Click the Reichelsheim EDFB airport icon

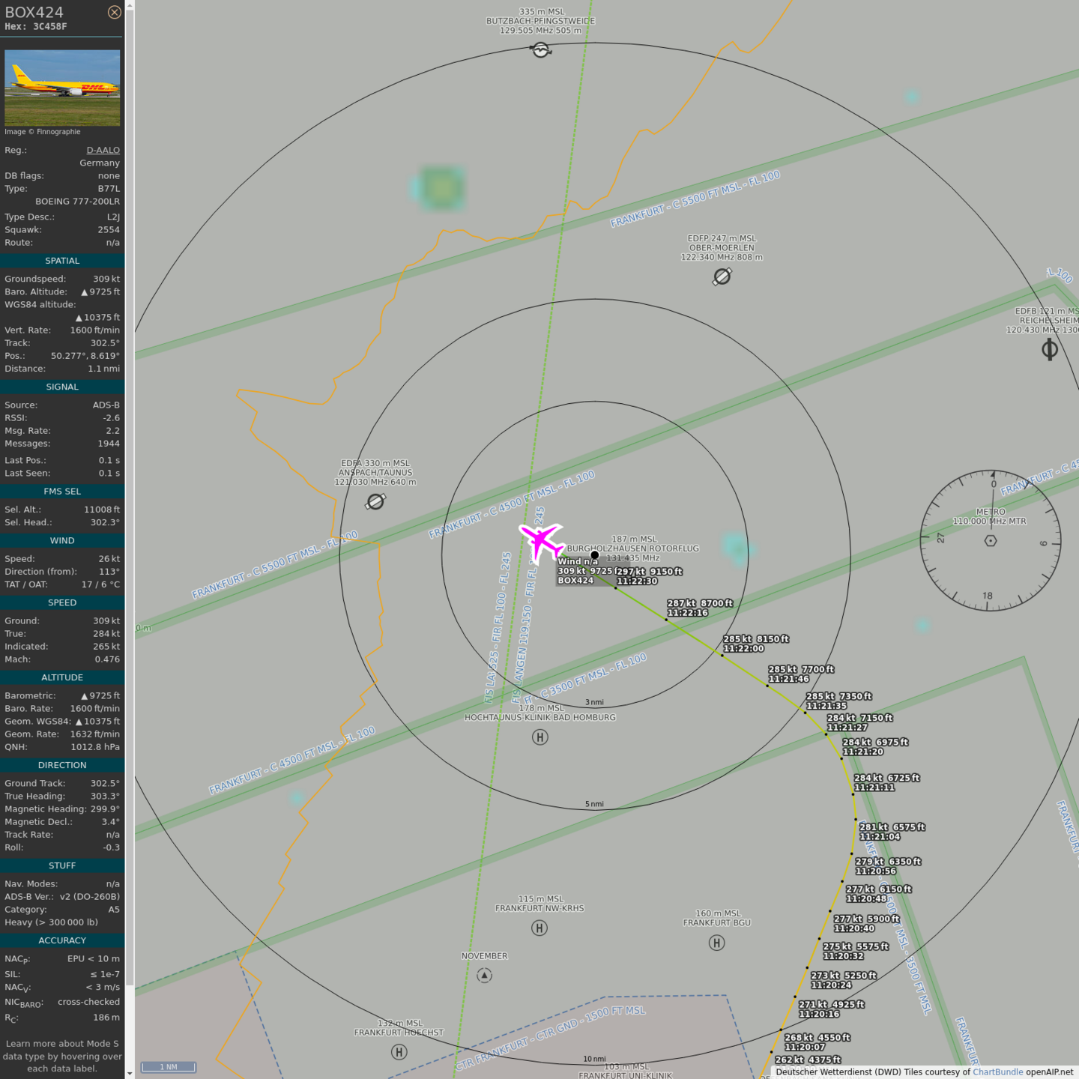tap(1049, 349)
